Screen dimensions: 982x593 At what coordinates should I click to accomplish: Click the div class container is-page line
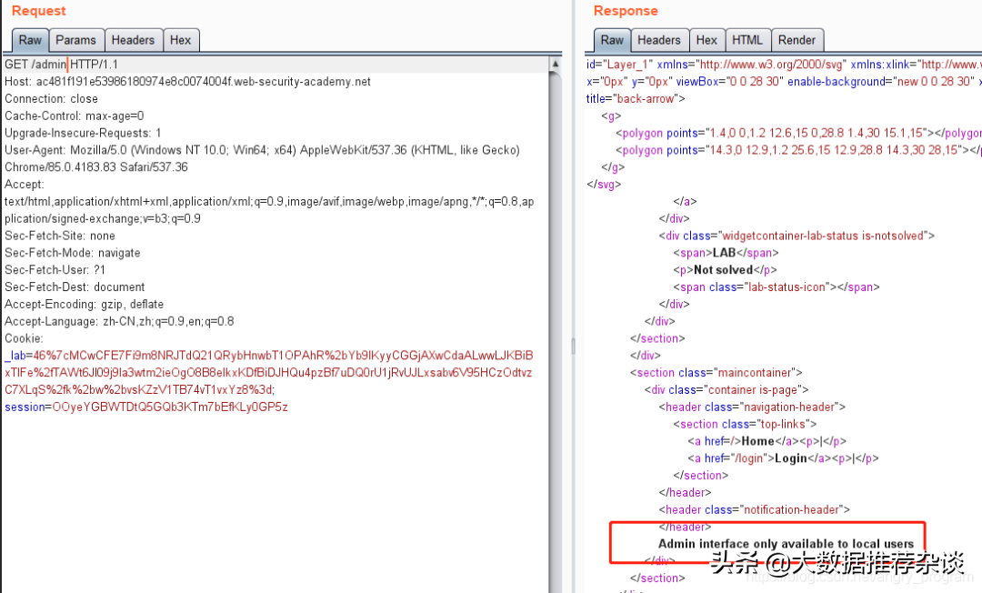point(726,389)
